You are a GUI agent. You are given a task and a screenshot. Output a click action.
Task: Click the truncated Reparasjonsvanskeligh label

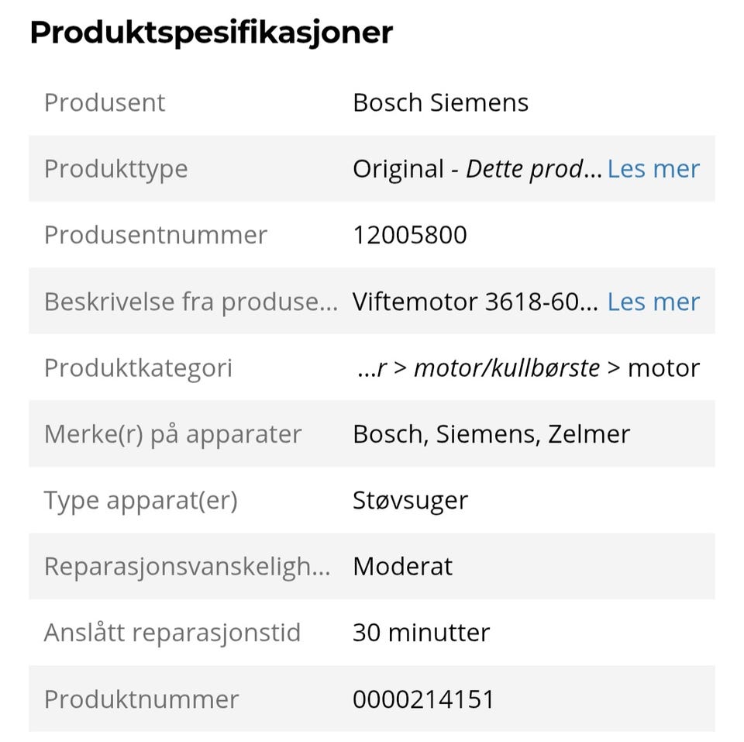click(188, 567)
